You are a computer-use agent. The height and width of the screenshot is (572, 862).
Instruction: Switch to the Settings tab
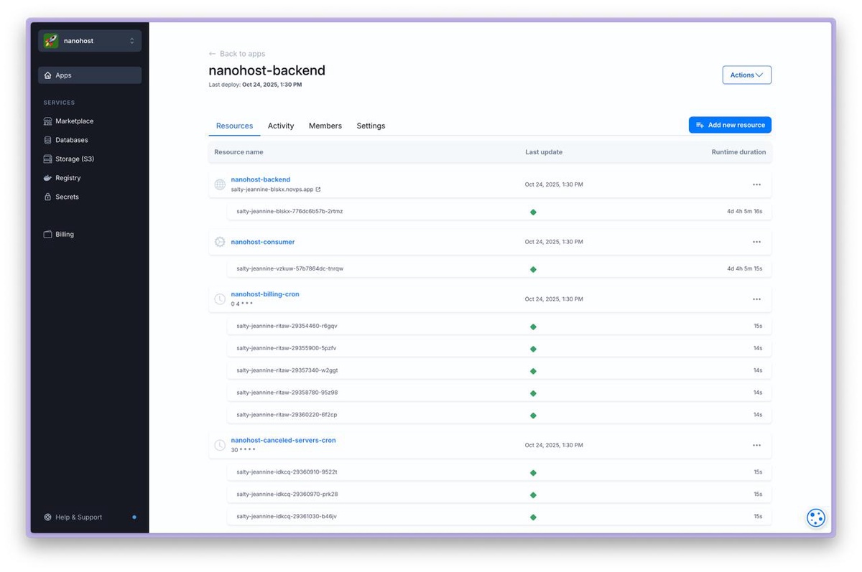(x=371, y=126)
